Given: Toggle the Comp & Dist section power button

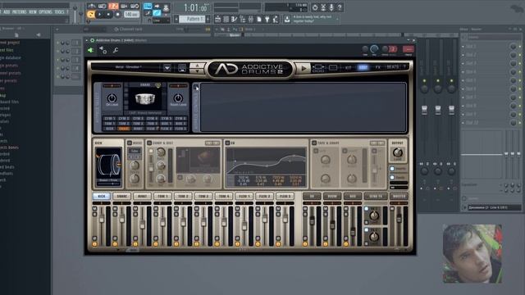Looking at the screenshot, I should coord(149,143).
